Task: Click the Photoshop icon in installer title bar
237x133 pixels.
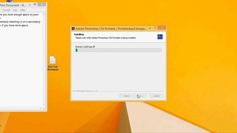Action: point(73,28)
